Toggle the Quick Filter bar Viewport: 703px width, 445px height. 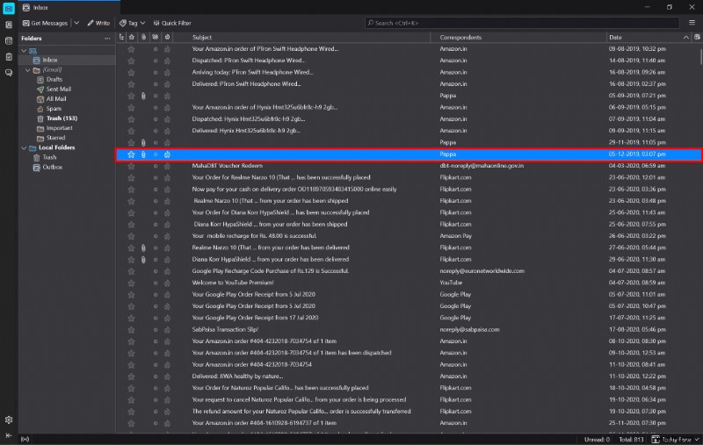click(172, 23)
